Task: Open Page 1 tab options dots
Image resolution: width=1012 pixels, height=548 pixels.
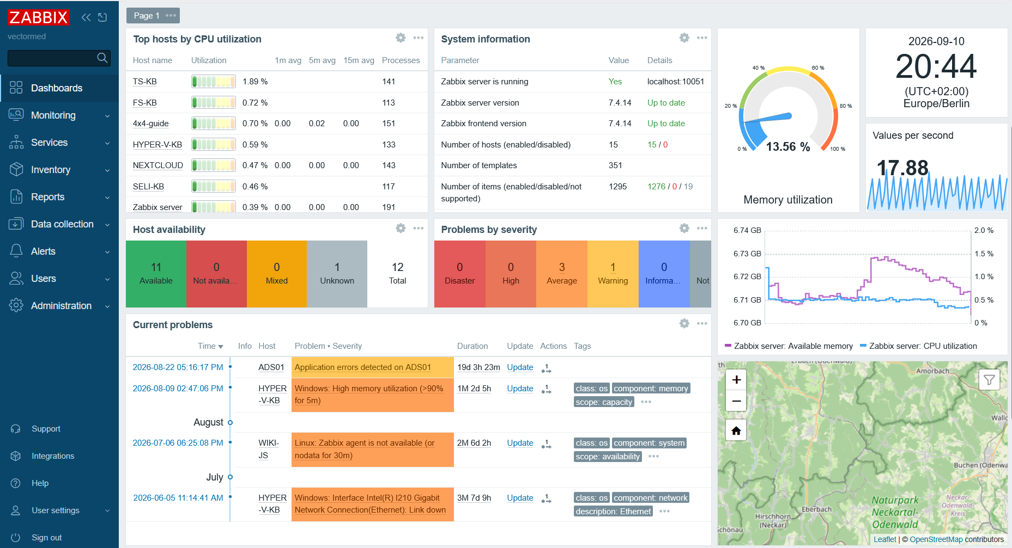Action: tap(171, 16)
